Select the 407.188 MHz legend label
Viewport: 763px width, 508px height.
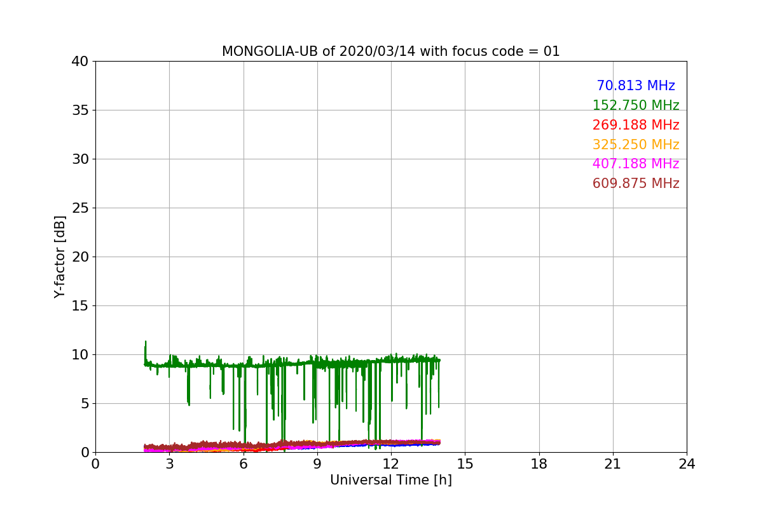click(x=636, y=164)
